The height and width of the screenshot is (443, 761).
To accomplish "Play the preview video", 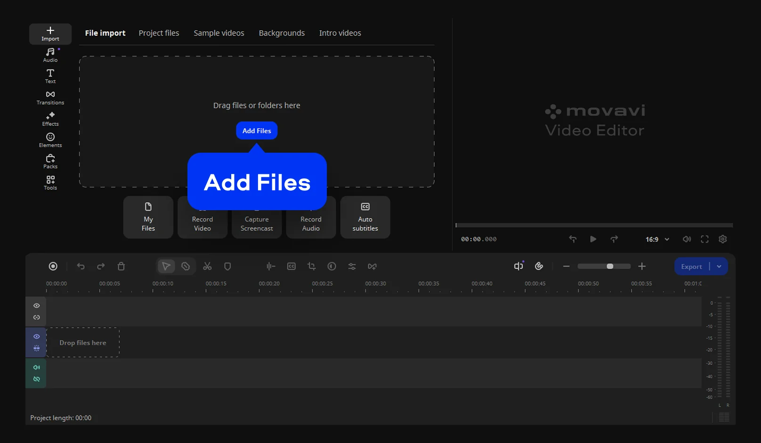I will tap(593, 239).
